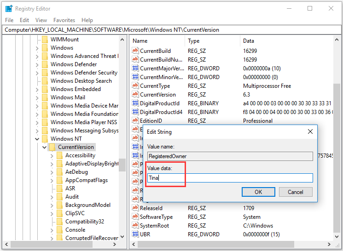The image size is (343, 251).
Task: Sort values by Type column header
Action: (x=213, y=41)
